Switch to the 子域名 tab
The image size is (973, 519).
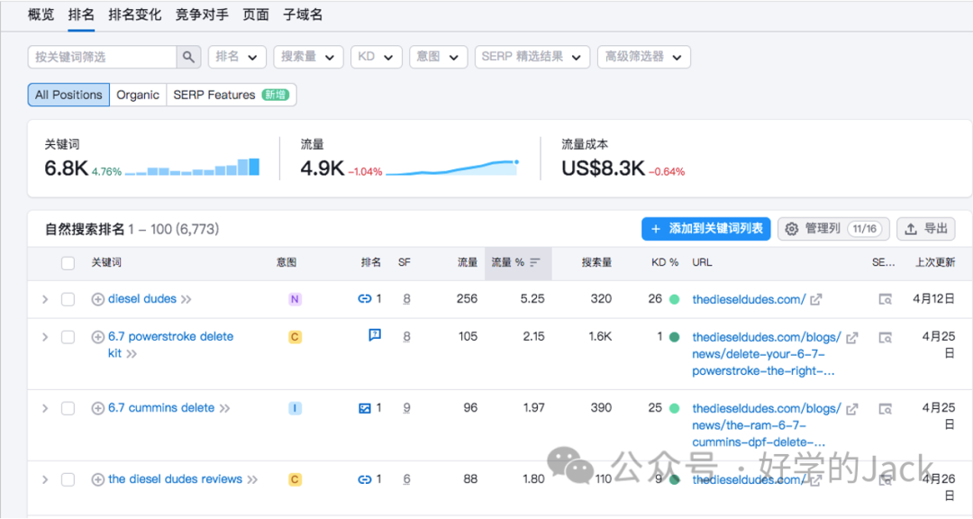tap(303, 15)
